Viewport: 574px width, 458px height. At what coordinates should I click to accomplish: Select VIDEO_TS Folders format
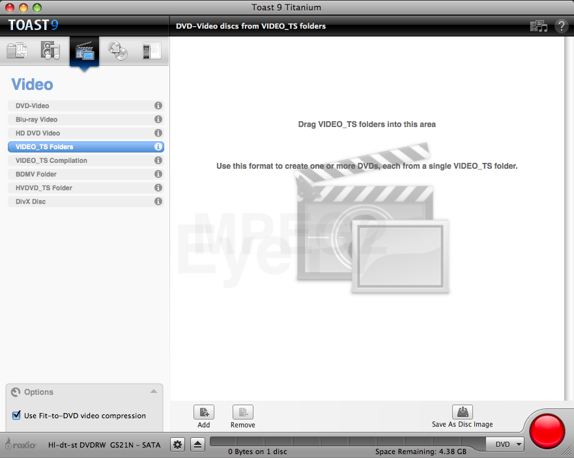pyautogui.click(x=85, y=147)
